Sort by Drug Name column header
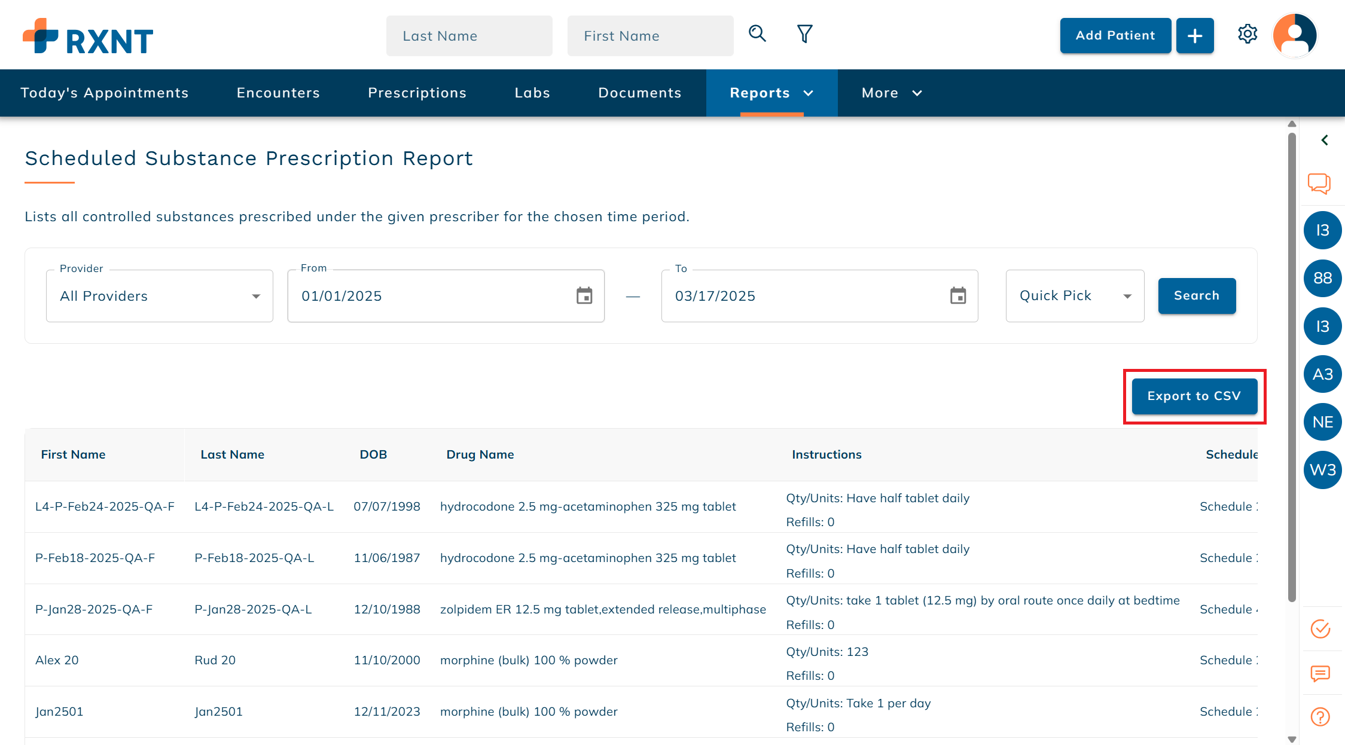This screenshot has height=745, width=1345. (480, 454)
